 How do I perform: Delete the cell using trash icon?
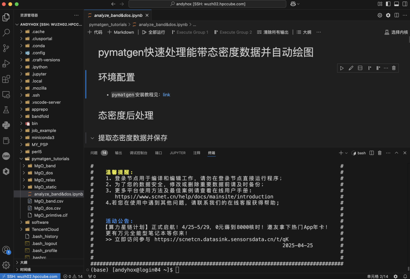click(393, 68)
